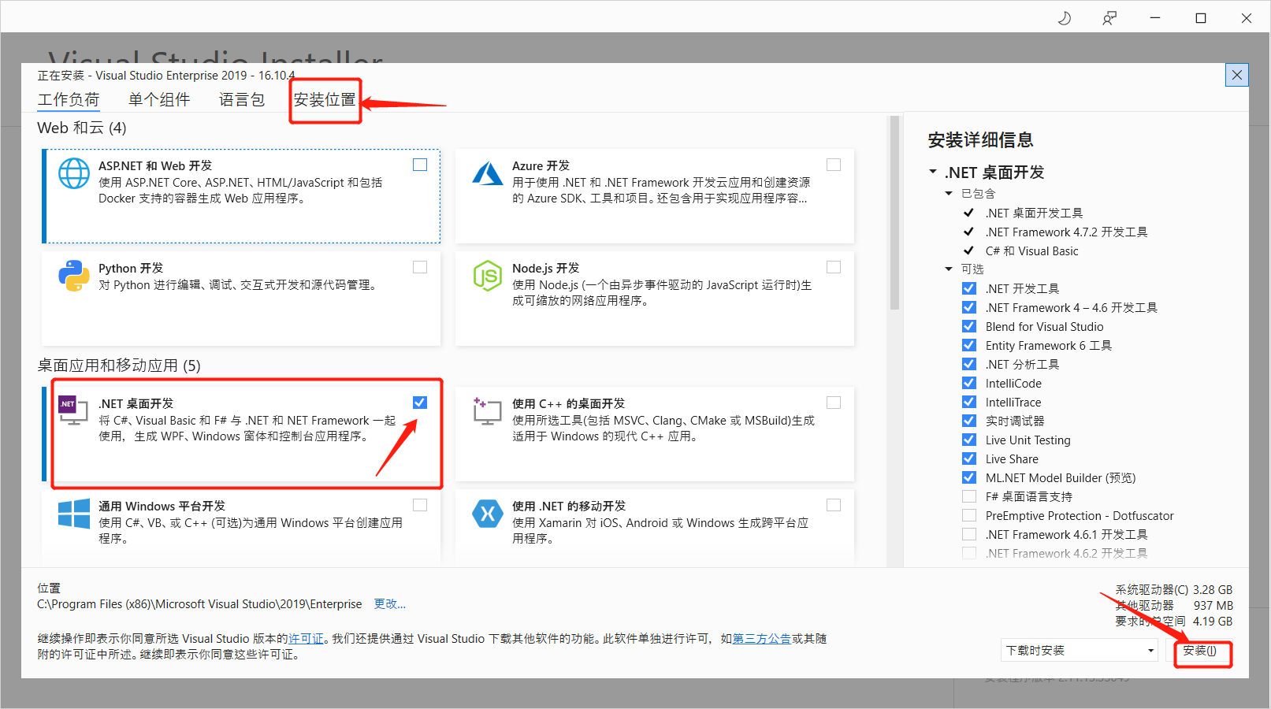
Task: Click the Universal Windows Platform logo icon
Action: [74, 514]
